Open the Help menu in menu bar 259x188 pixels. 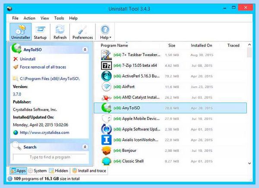pyautogui.click(x=73, y=18)
